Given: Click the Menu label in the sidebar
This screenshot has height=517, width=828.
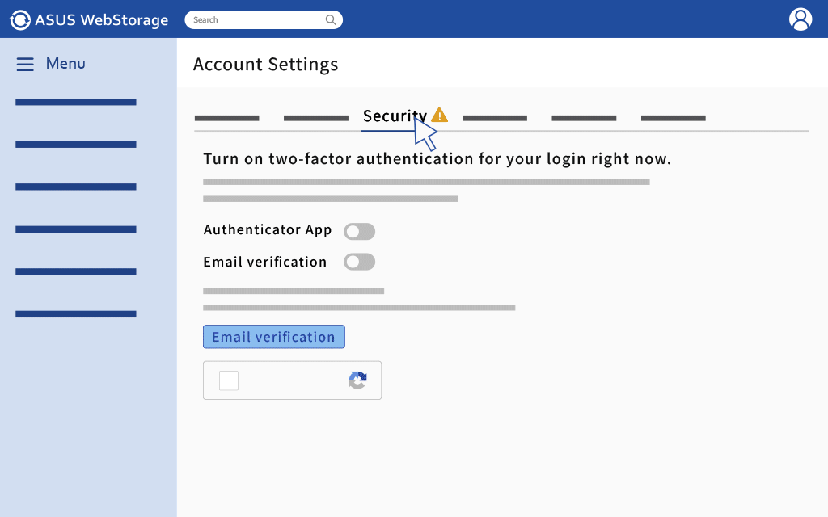Looking at the screenshot, I should click(x=65, y=64).
